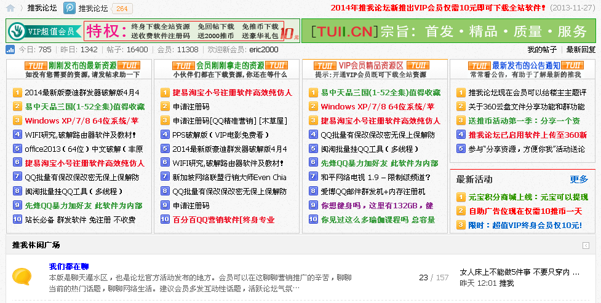Open WIFI研究,破解路由器软件及教材 in members column
Screen dimensions: 601x303
(x=228, y=163)
